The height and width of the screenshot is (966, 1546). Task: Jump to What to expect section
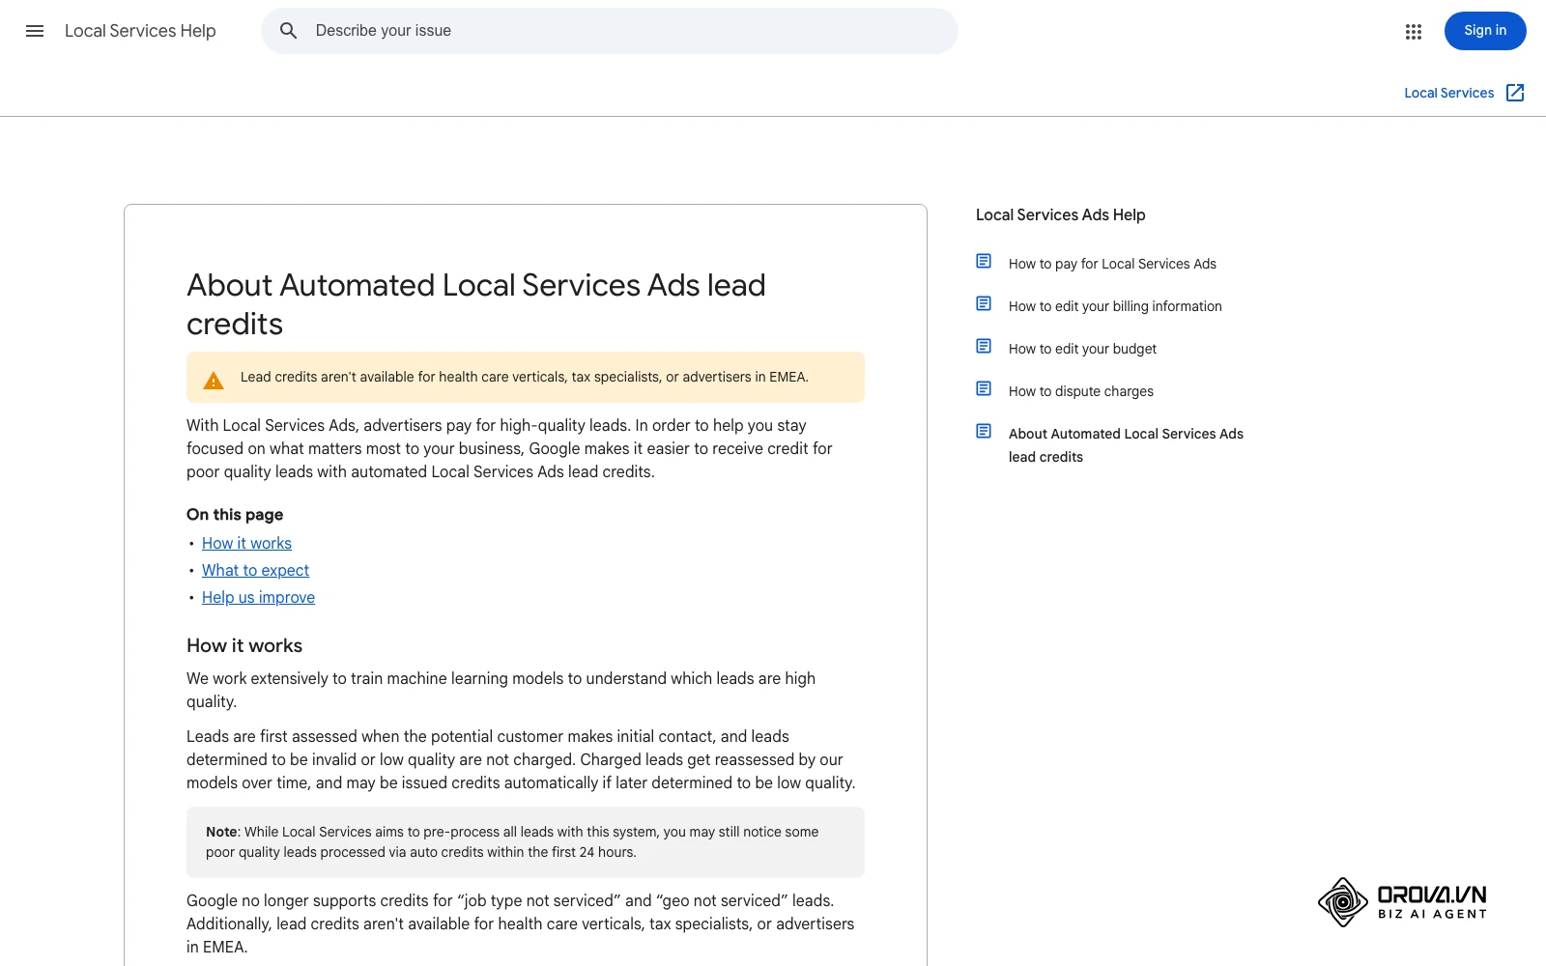pyautogui.click(x=255, y=570)
